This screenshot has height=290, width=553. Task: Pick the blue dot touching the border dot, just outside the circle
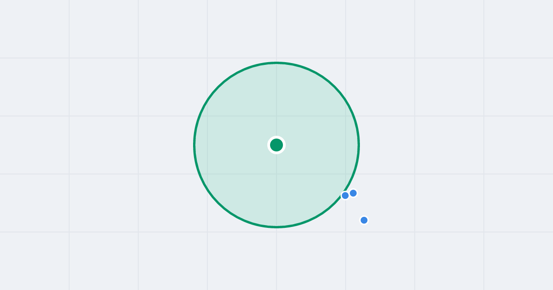tap(353, 193)
